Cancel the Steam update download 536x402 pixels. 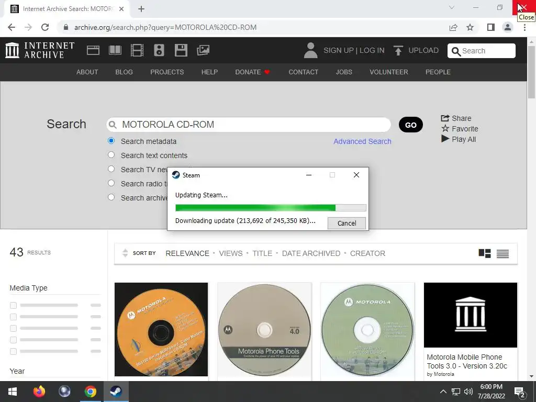347,223
